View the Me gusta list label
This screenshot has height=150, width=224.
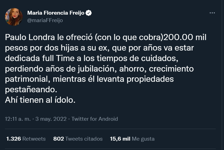point(143,139)
